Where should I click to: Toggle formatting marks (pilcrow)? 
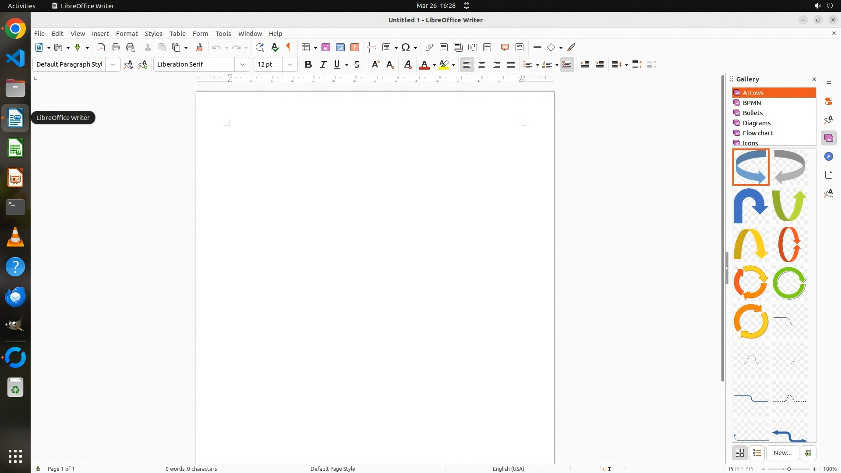tap(289, 47)
